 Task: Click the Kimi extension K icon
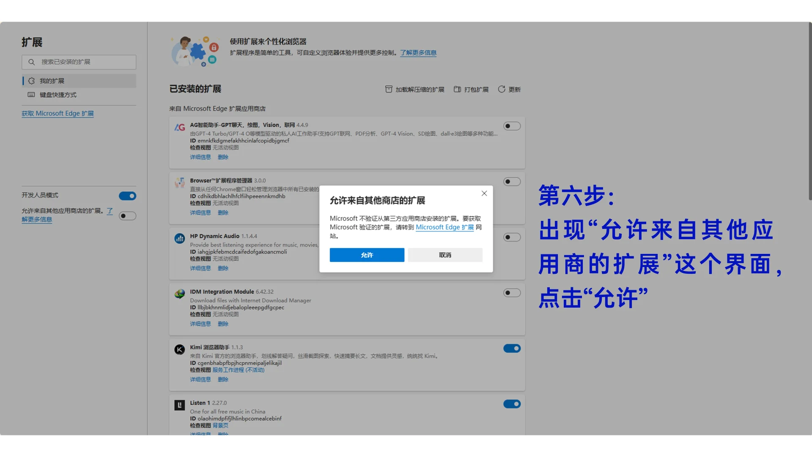click(180, 349)
